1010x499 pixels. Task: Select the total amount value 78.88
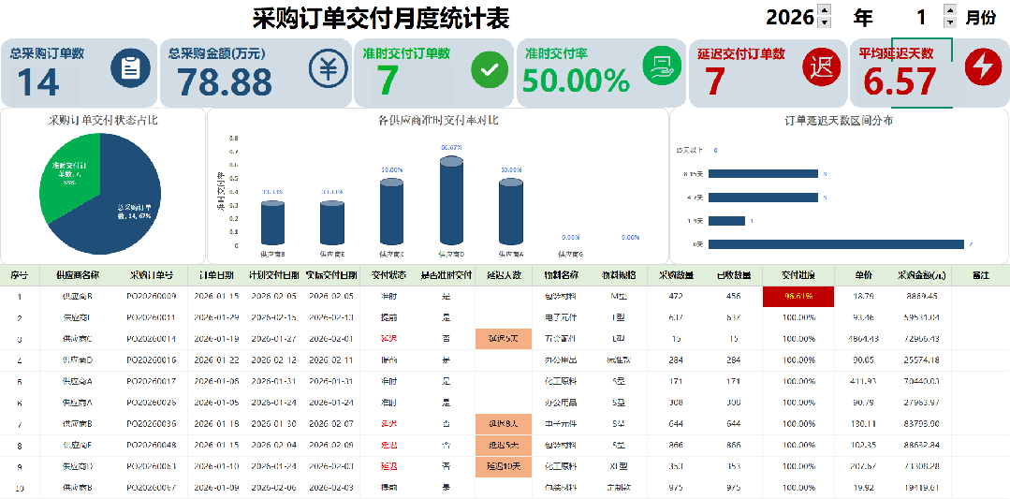225,81
